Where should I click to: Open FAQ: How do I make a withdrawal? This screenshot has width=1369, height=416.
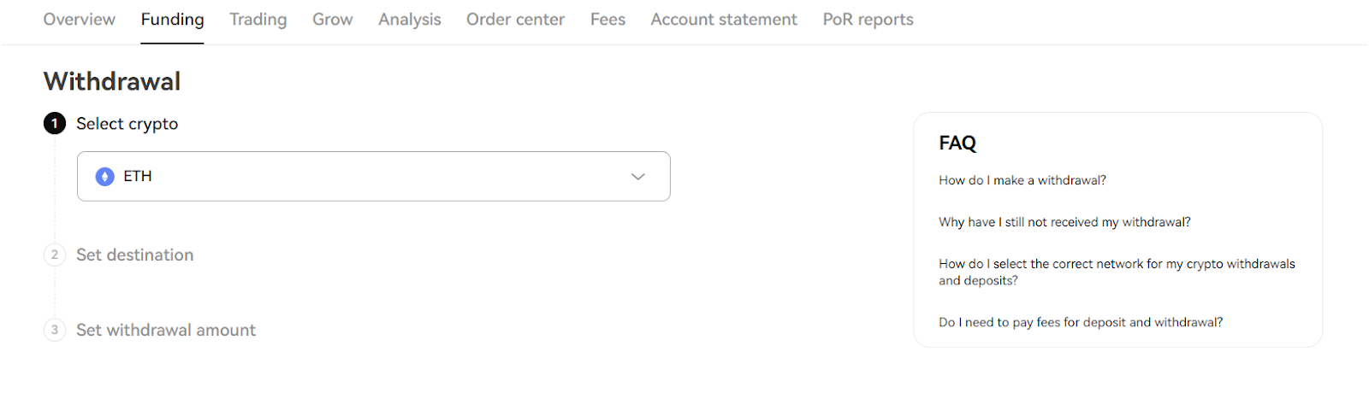point(1022,180)
